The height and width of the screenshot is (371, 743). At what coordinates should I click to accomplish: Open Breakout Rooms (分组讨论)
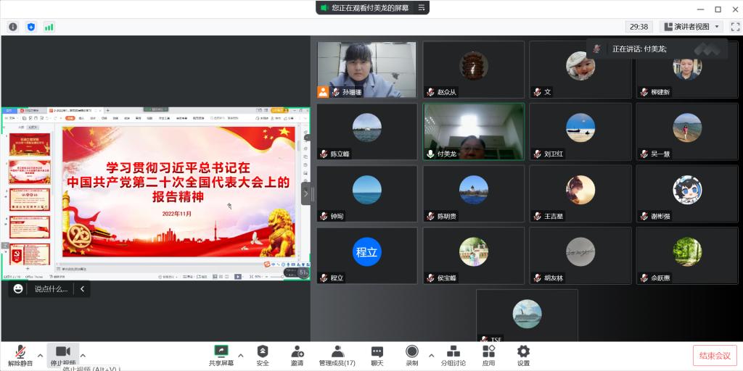[x=453, y=354]
